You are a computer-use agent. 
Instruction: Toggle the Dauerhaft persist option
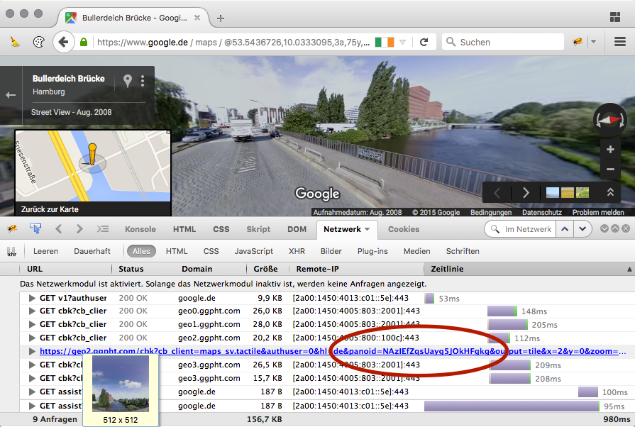(92, 251)
